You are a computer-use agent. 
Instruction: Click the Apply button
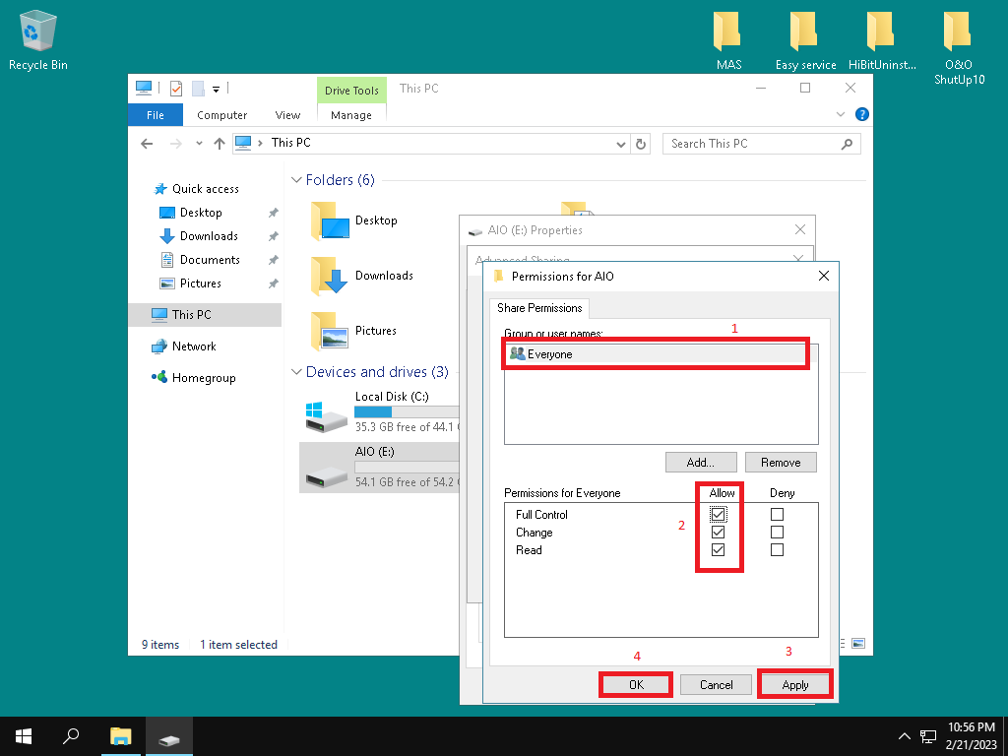click(x=794, y=685)
